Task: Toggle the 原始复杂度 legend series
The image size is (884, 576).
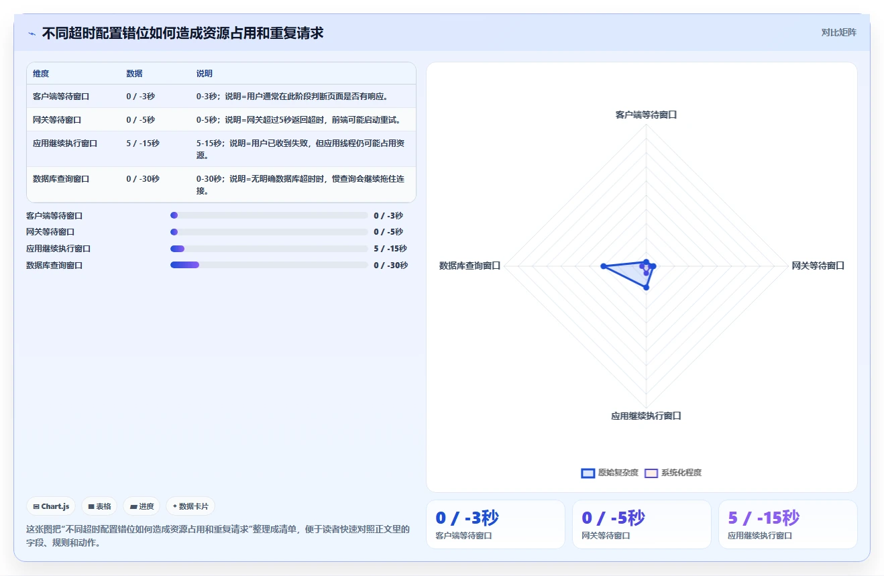Action: click(x=610, y=473)
